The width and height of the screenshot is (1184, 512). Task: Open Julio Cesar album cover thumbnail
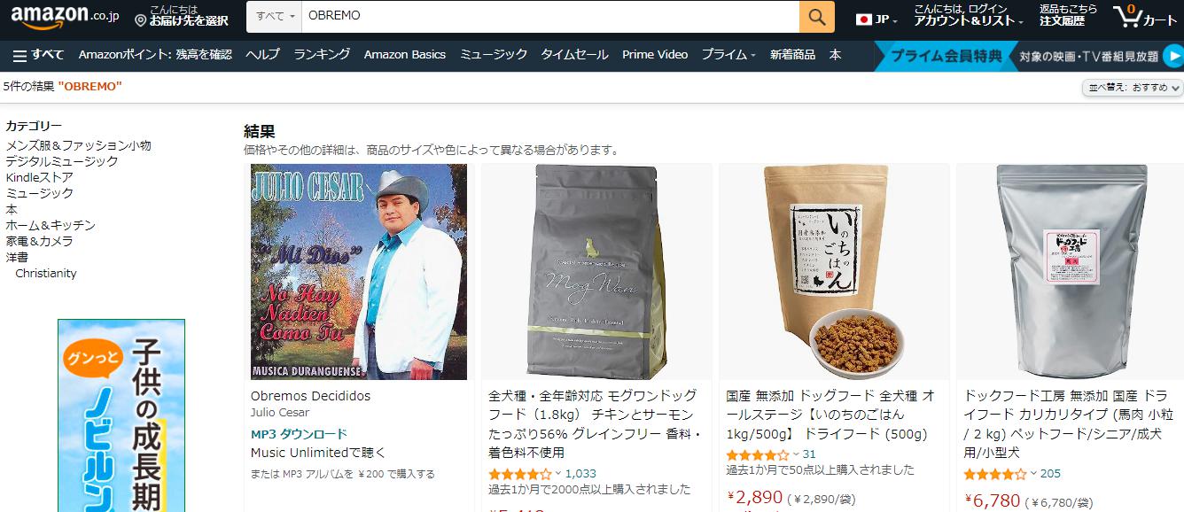pos(359,272)
